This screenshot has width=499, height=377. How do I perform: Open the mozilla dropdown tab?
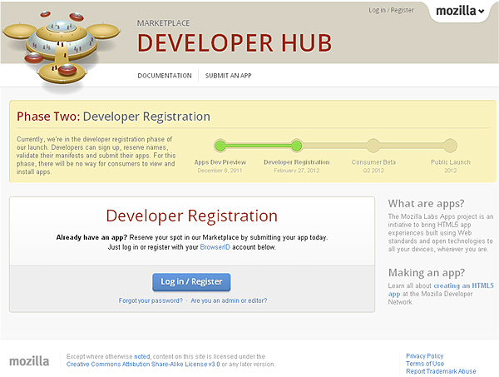[x=460, y=11]
